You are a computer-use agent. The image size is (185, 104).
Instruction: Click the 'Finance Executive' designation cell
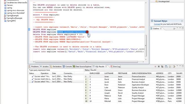139,77
